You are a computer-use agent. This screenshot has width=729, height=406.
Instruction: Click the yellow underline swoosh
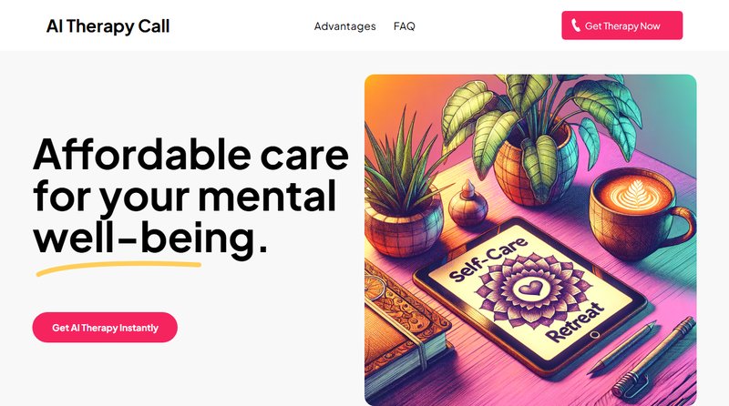pos(118,268)
